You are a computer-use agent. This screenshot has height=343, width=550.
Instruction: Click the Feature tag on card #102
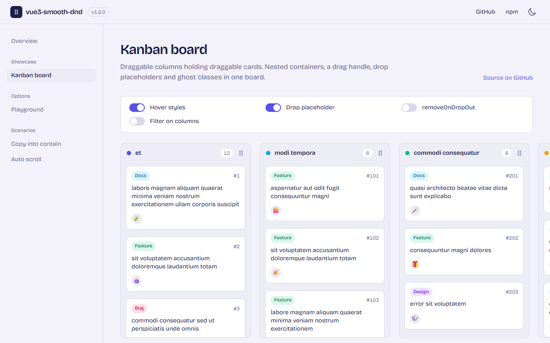(x=283, y=238)
